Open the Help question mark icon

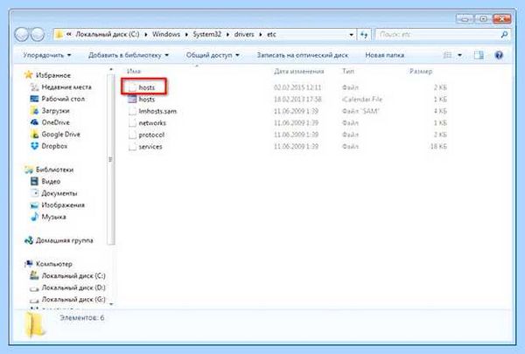point(499,55)
